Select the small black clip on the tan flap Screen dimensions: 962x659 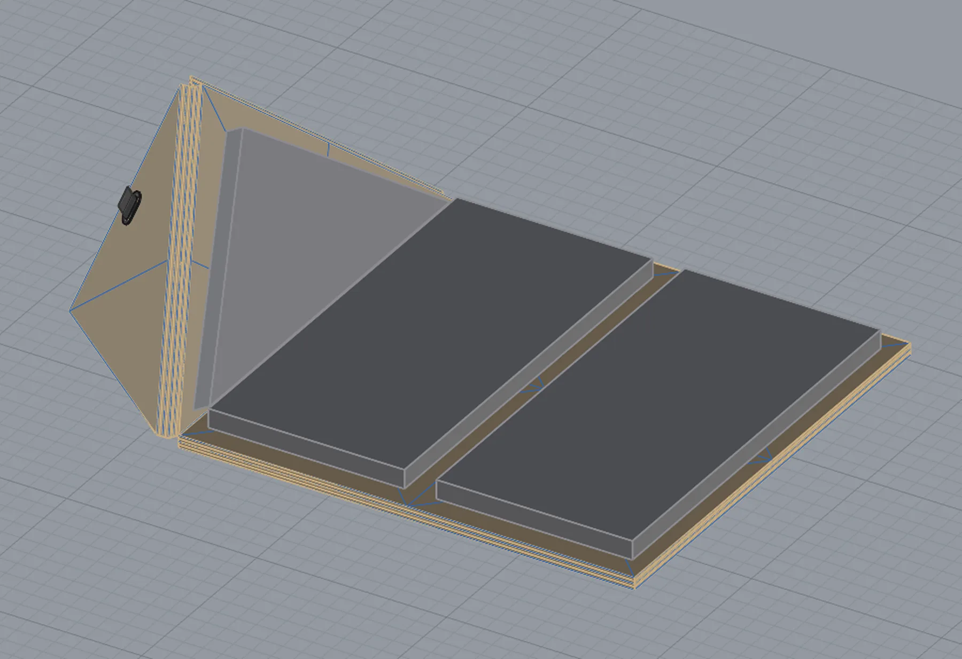130,206
